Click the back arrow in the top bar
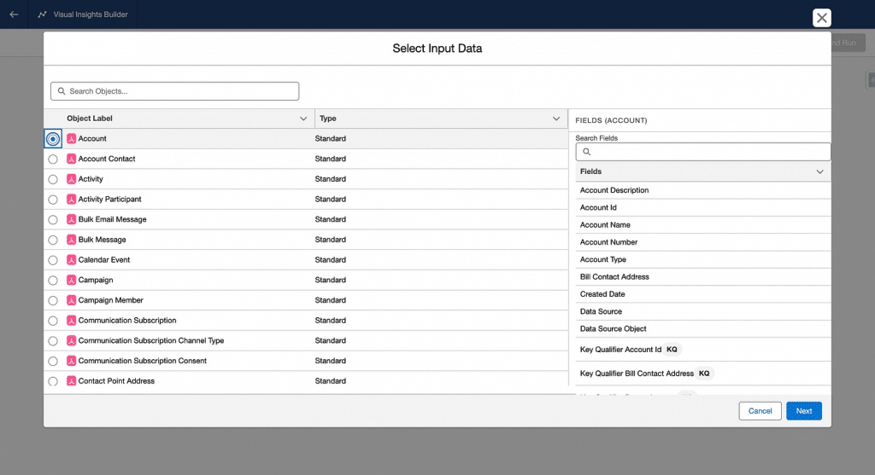This screenshot has height=475, width=875. coord(14,14)
